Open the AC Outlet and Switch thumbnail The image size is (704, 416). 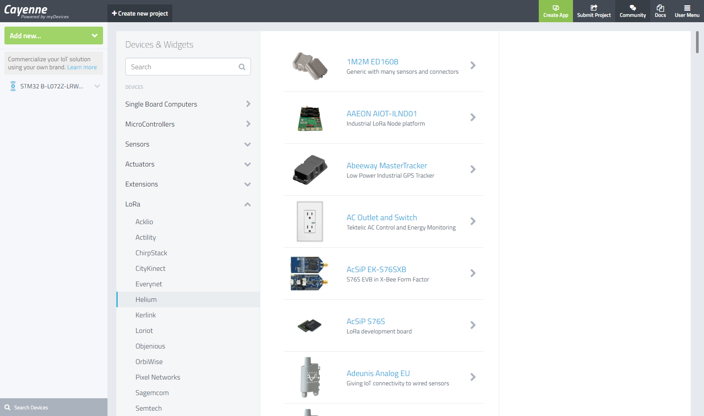point(310,222)
